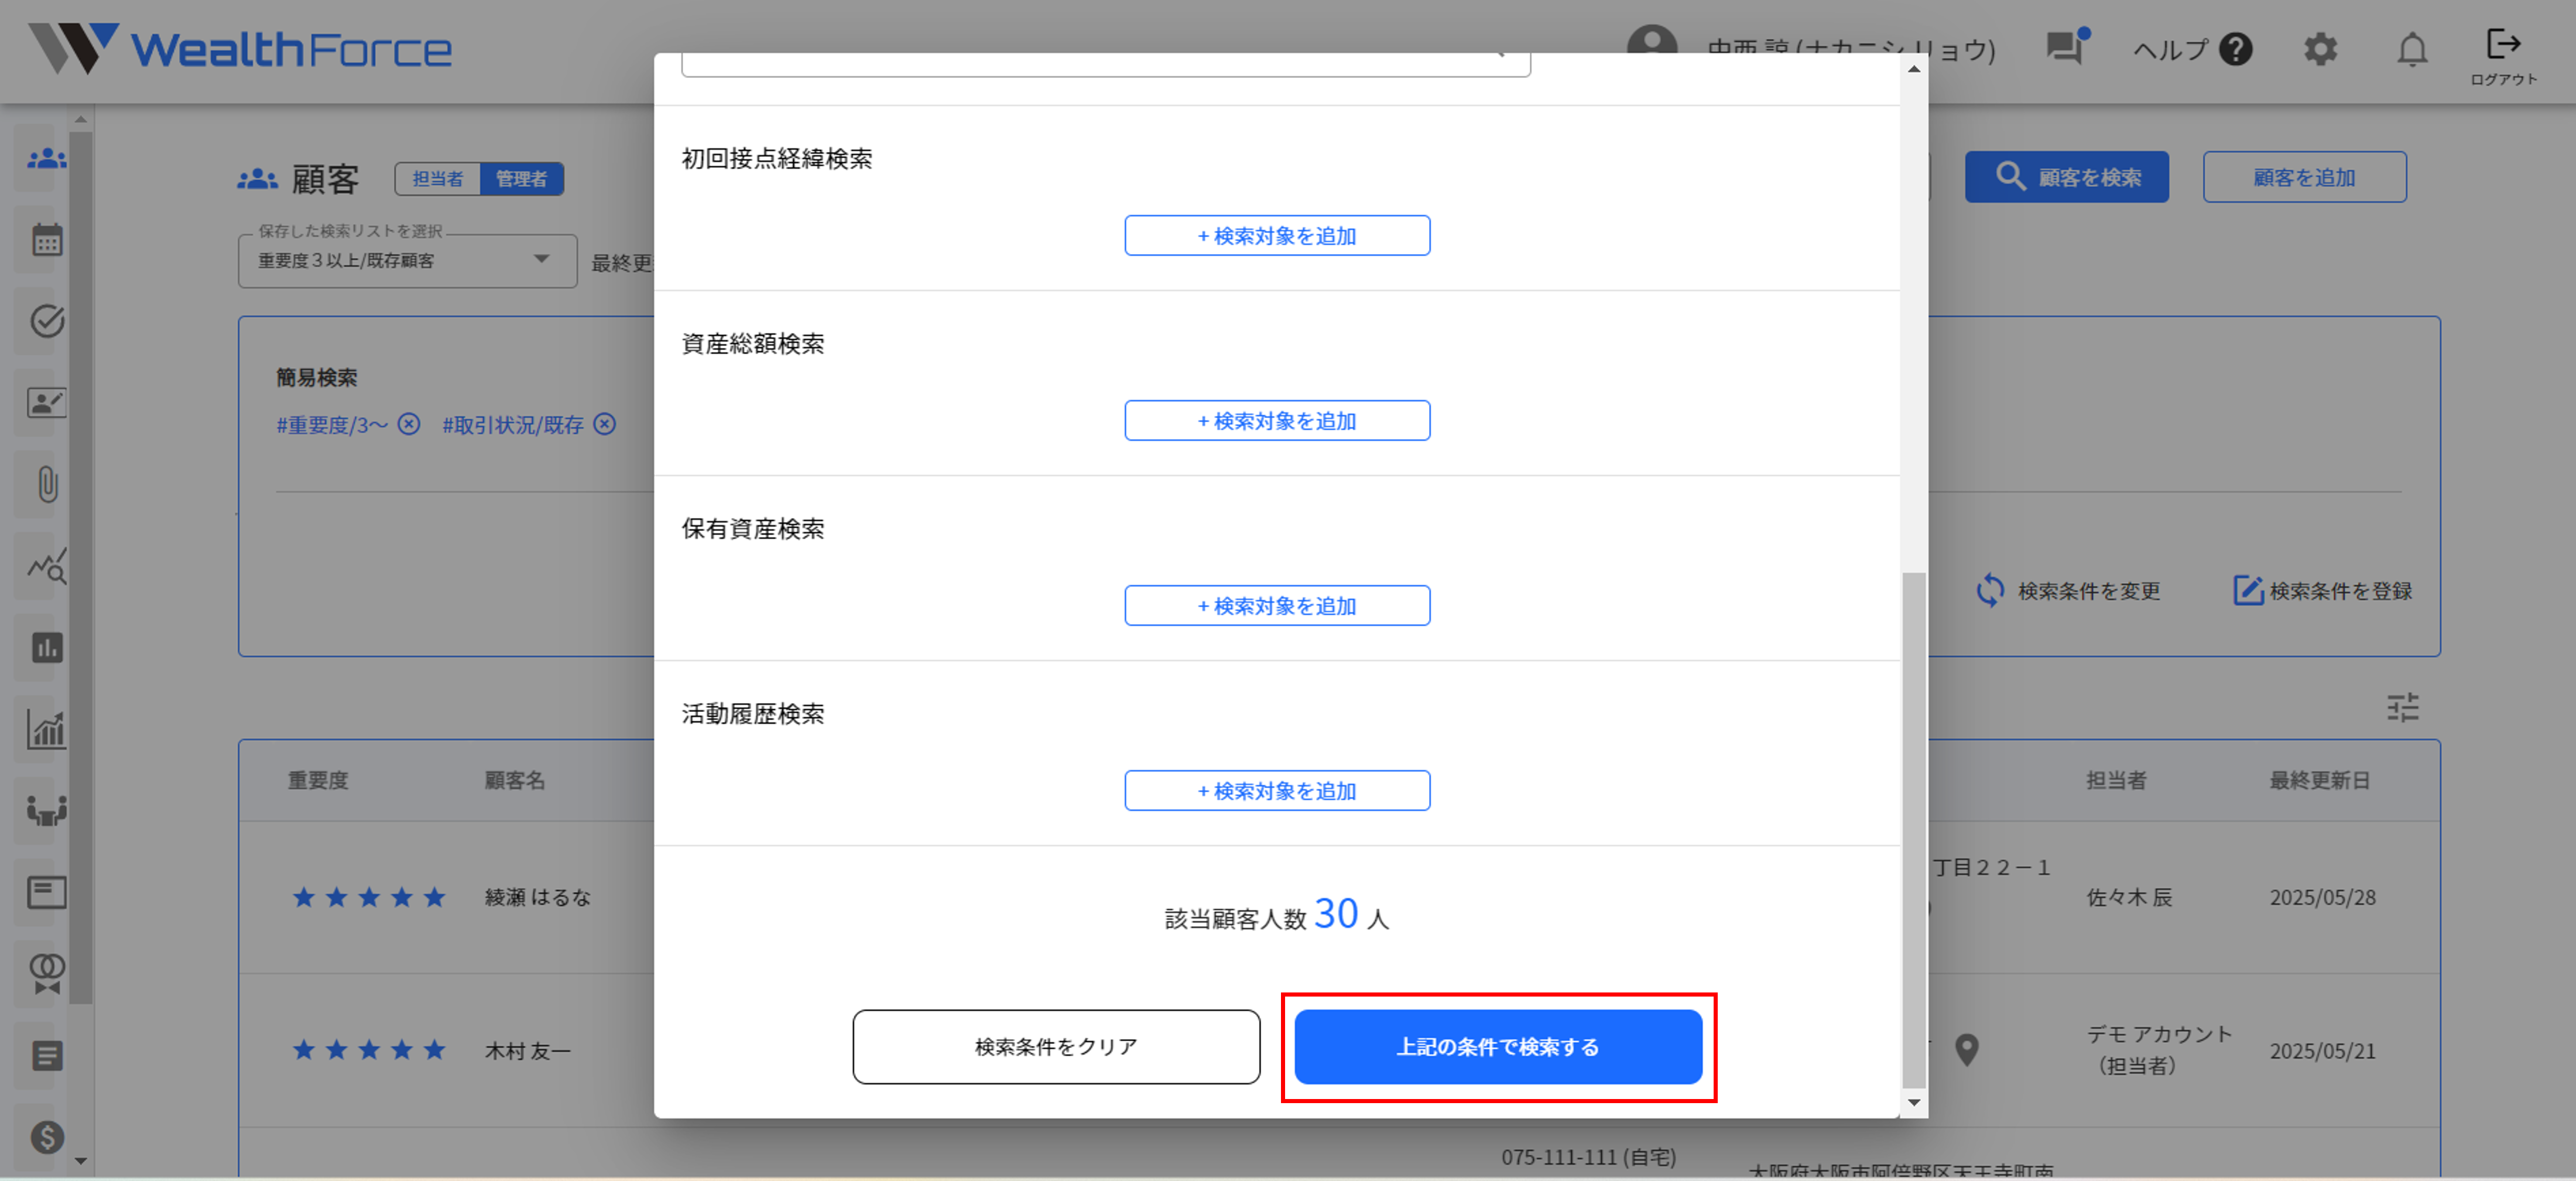Switch to 担当者 view toggle
Viewport: 2576px width, 1181px height.
pyautogui.click(x=438, y=178)
